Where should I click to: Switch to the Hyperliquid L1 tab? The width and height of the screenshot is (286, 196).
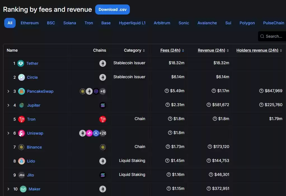tap(132, 23)
